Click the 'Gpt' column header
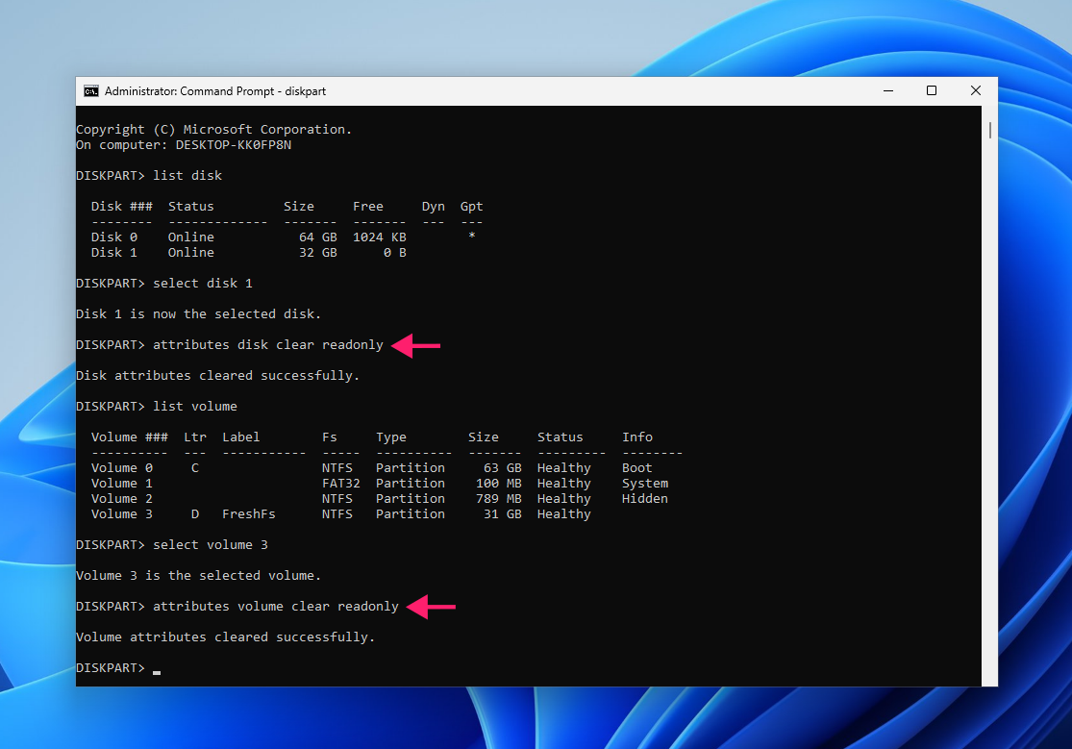 [472, 207]
